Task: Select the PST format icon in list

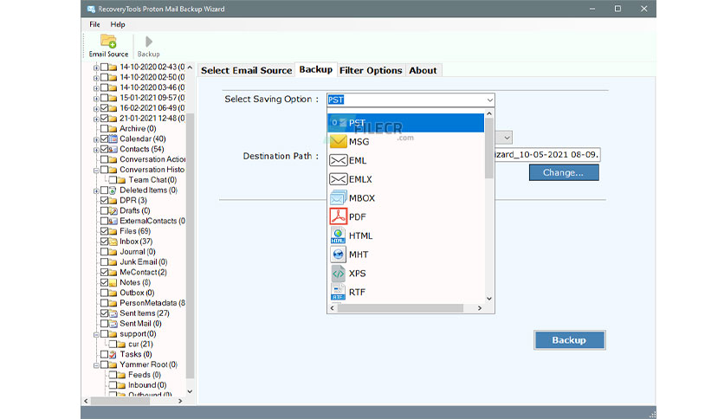Action: click(338, 123)
